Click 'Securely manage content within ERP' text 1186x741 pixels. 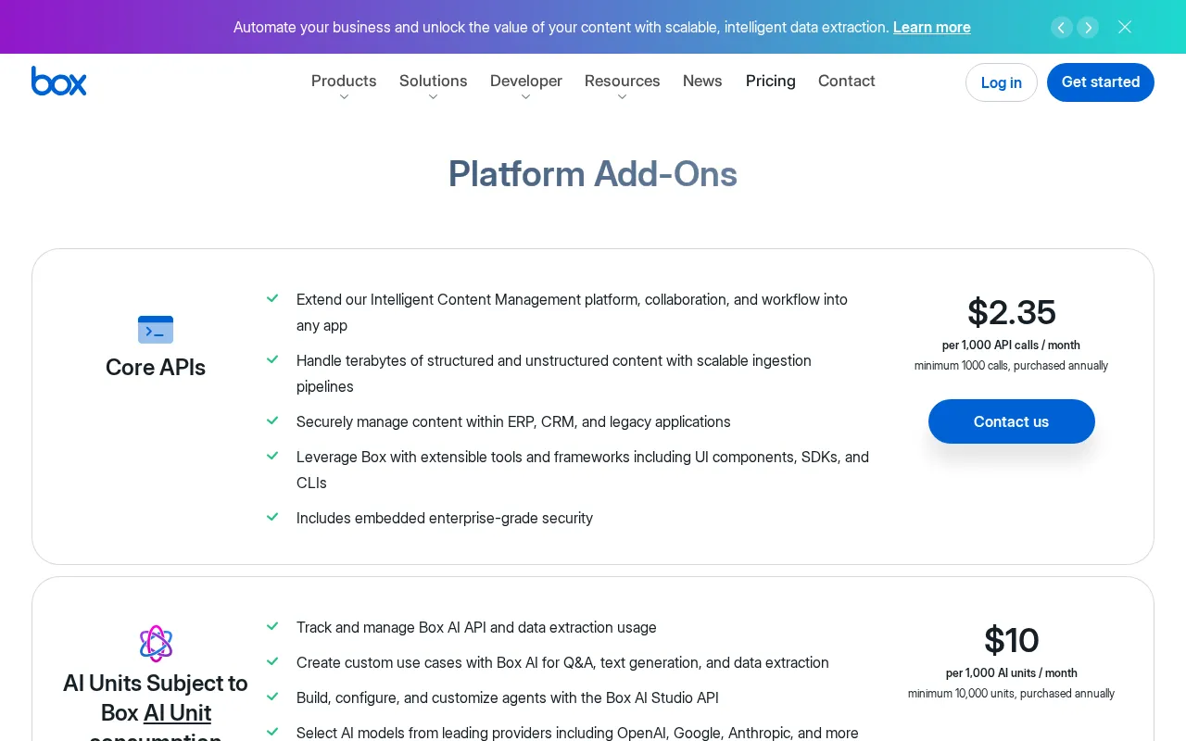tap(513, 421)
